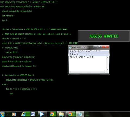Click Notepad vertical scrollbar up arrow
Screen dimensions: 130x117
107,57
